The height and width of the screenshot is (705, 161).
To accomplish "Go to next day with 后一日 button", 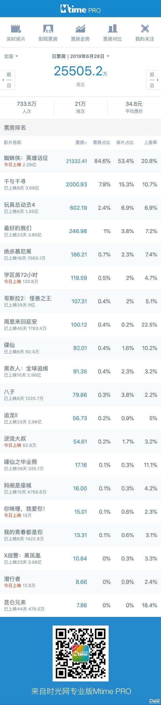I will 153,80.
